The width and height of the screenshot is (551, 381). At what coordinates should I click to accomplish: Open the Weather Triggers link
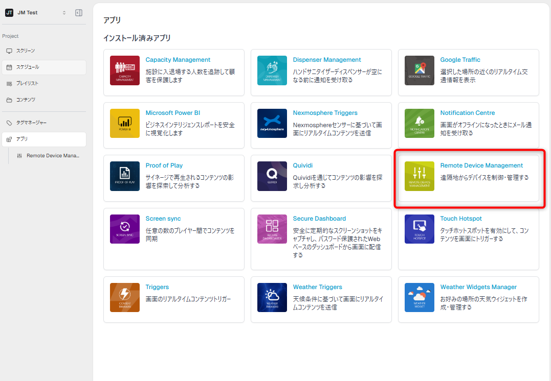[317, 287]
